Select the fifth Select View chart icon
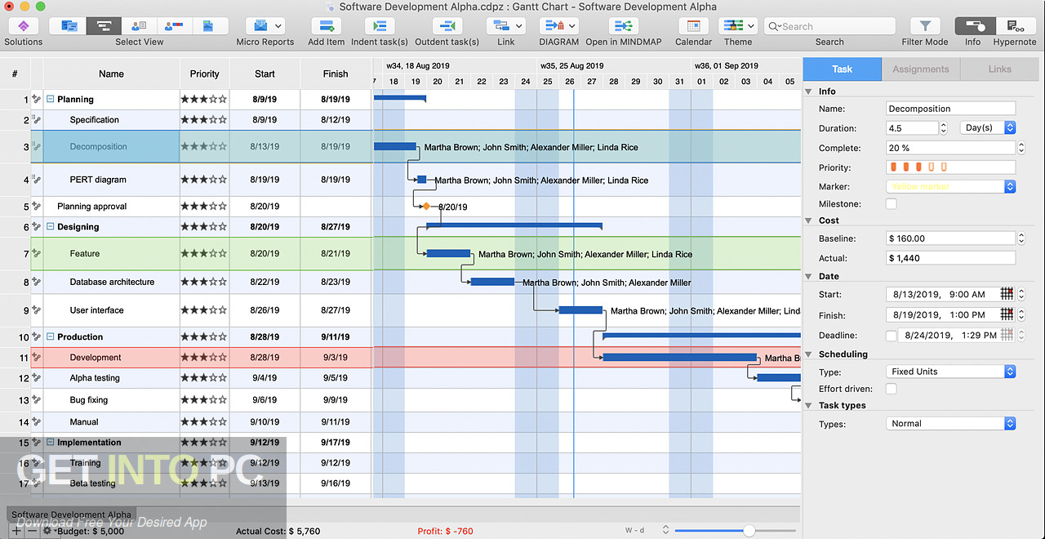Screen dimensions: 1045x539 [208, 26]
